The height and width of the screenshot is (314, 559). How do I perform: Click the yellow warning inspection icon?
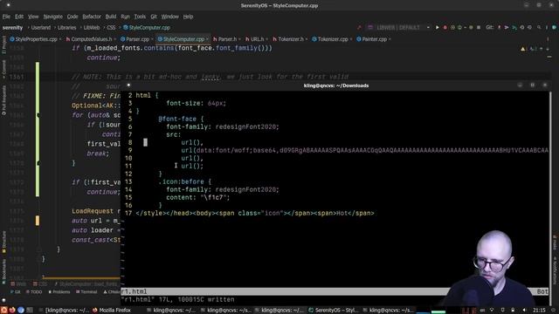click(523, 49)
